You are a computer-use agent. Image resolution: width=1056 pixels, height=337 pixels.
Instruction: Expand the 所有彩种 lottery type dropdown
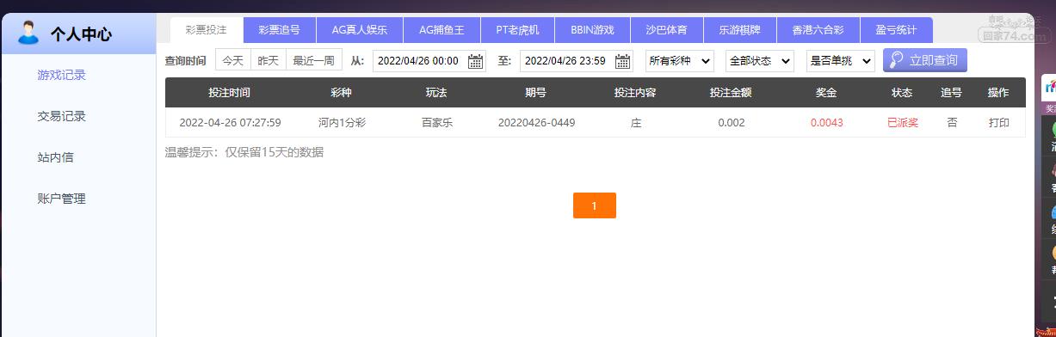[x=680, y=61]
